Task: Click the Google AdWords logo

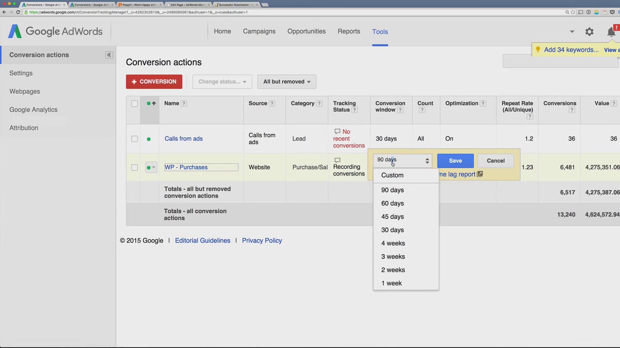Action: click(x=55, y=31)
